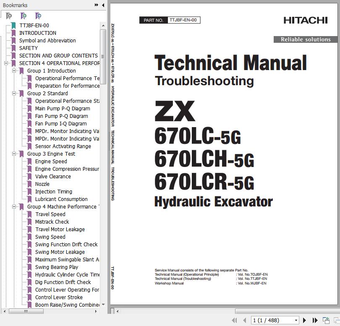
Task: Select Fan Pump P-Q Diagram bookmark
Action: tap(62, 116)
